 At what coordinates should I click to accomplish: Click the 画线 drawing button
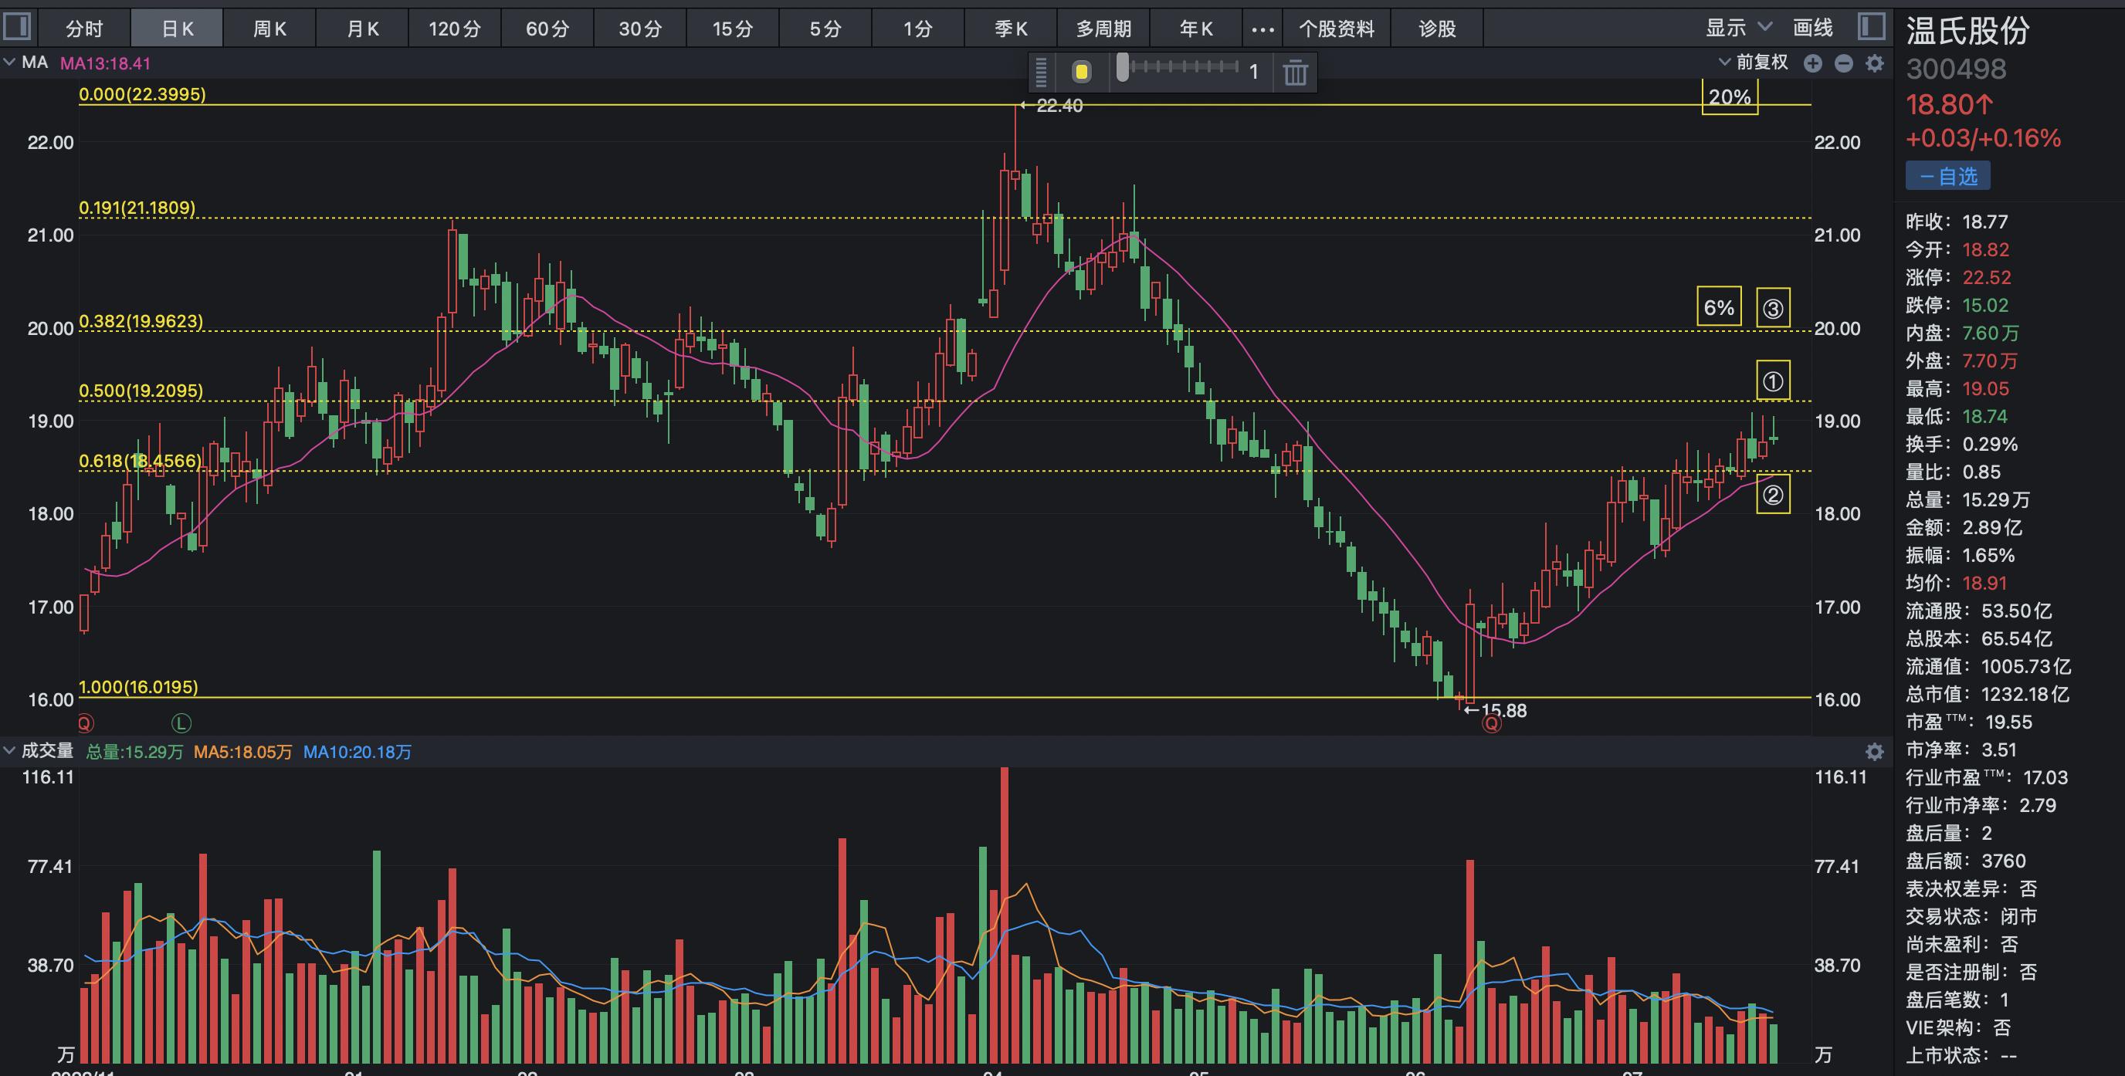tap(1812, 28)
